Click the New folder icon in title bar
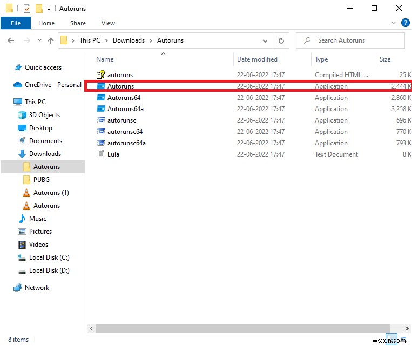 39,9
